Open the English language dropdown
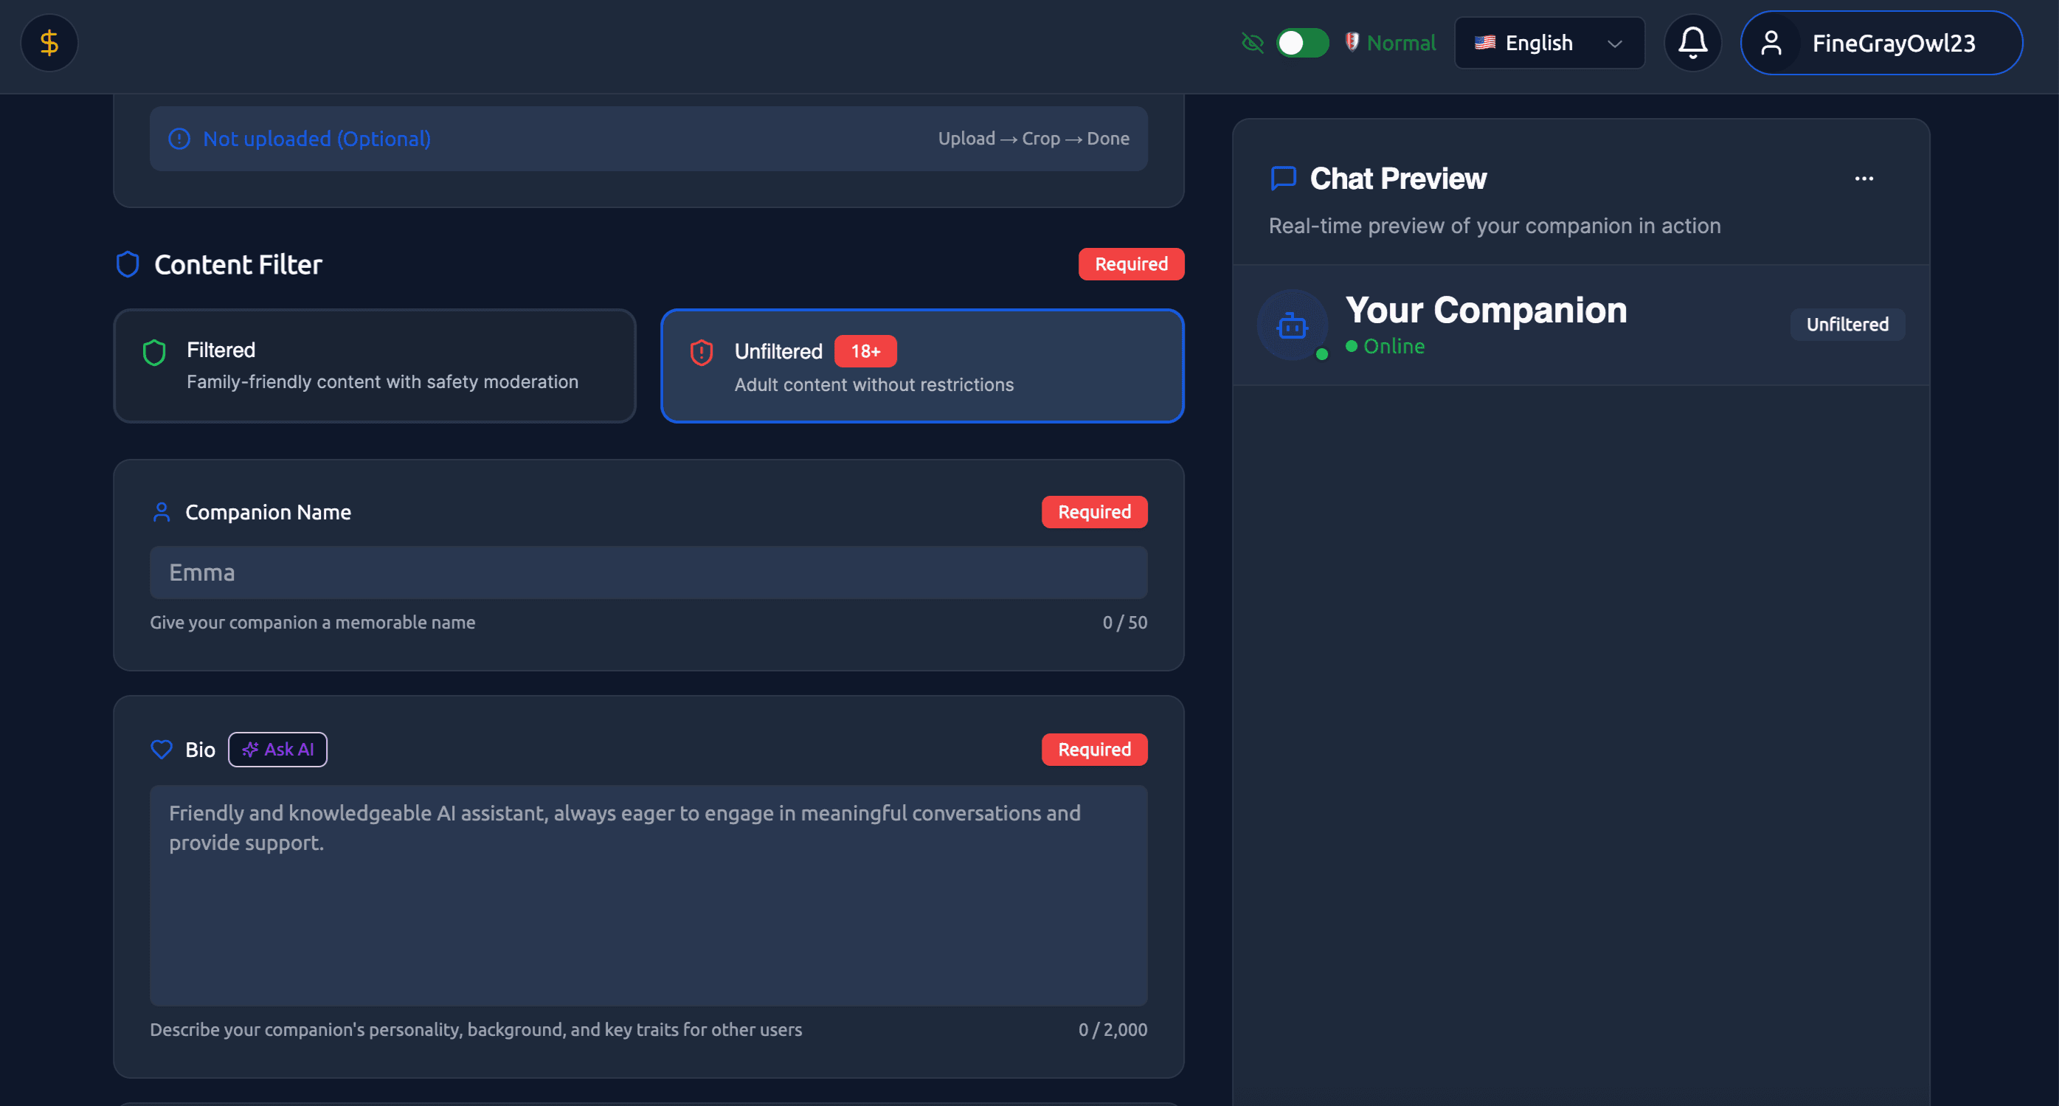This screenshot has width=2059, height=1106. pos(1538,43)
